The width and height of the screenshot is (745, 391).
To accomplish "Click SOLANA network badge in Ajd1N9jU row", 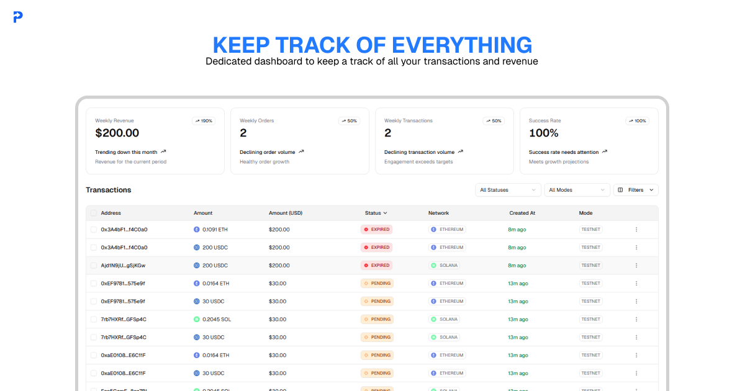I will (445, 266).
